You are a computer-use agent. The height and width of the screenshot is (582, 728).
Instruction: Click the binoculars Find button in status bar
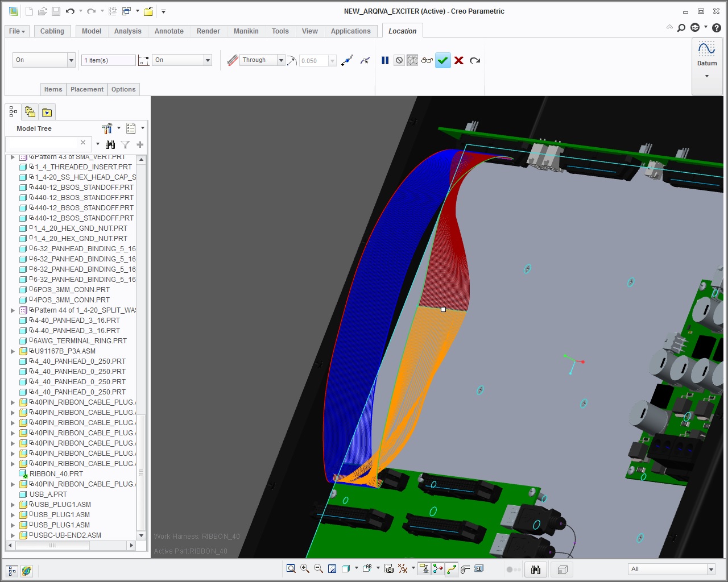click(x=535, y=569)
